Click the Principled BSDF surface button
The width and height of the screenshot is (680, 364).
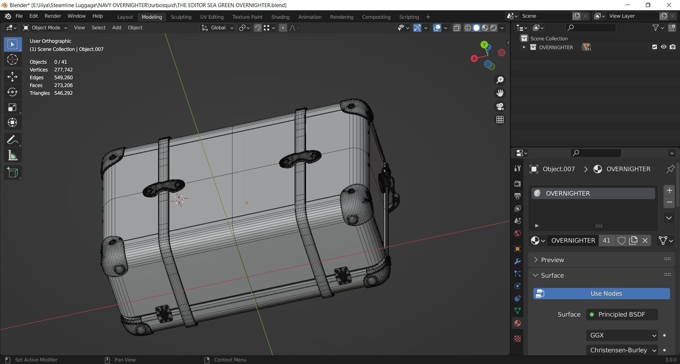click(622, 314)
